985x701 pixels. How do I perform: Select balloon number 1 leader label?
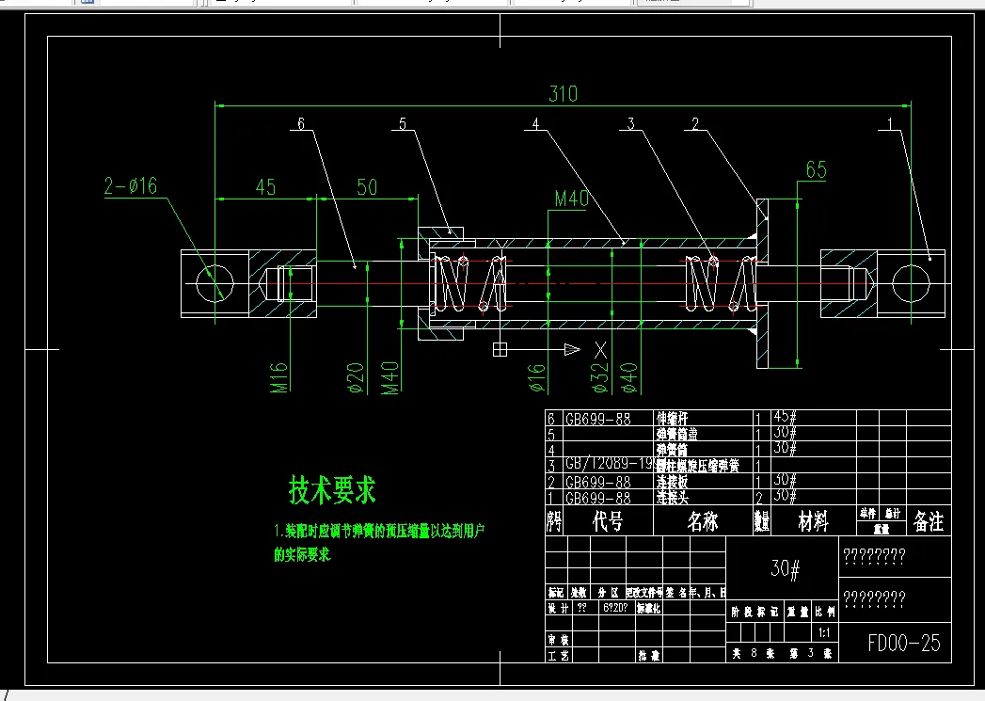890,123
